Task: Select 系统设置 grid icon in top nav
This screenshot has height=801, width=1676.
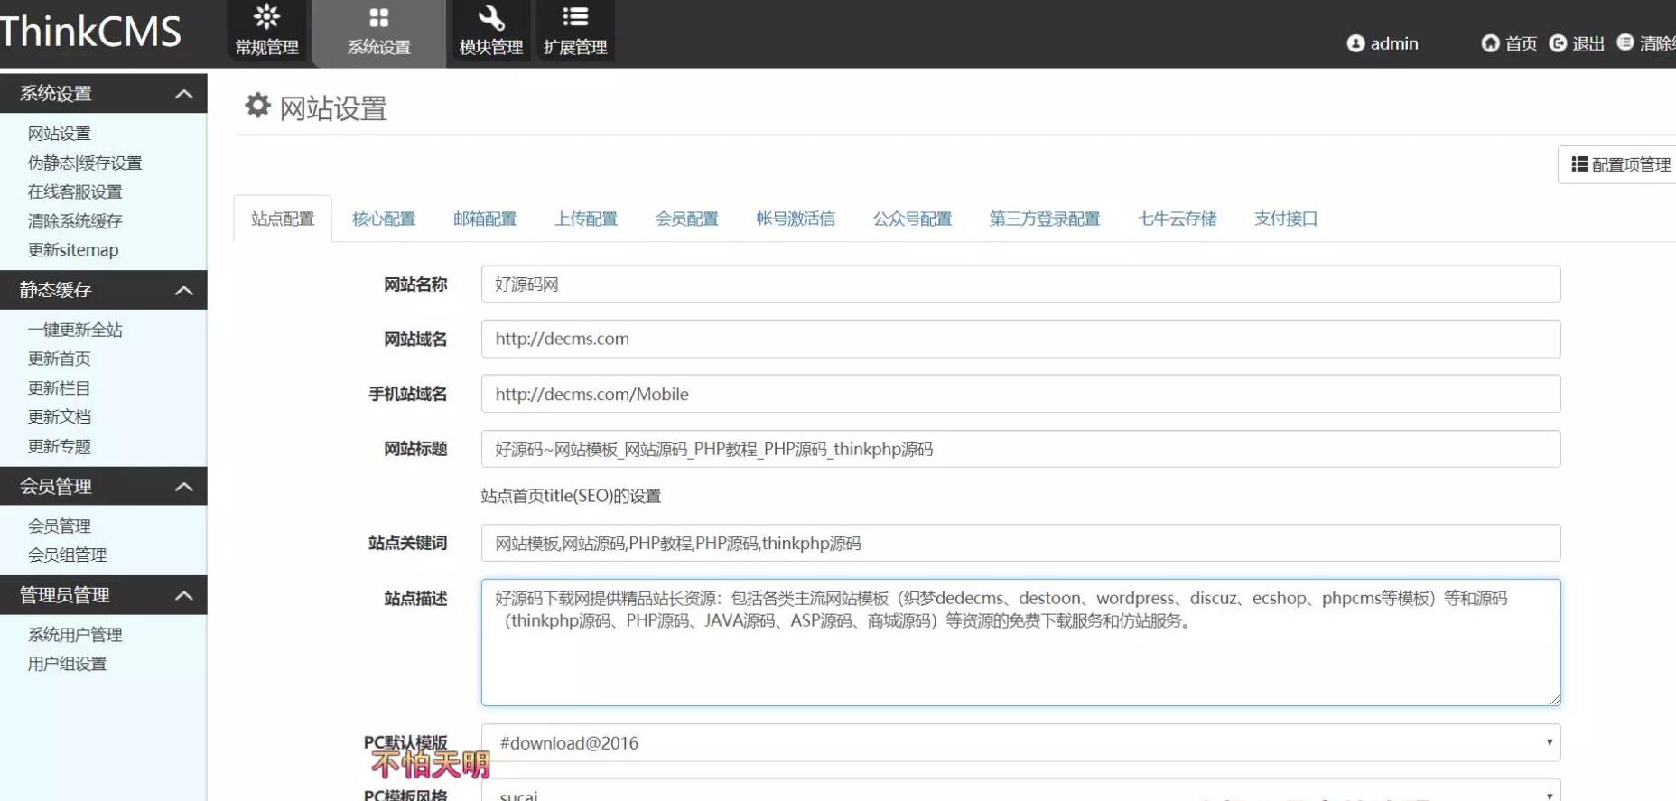Action: click(379, 17)
